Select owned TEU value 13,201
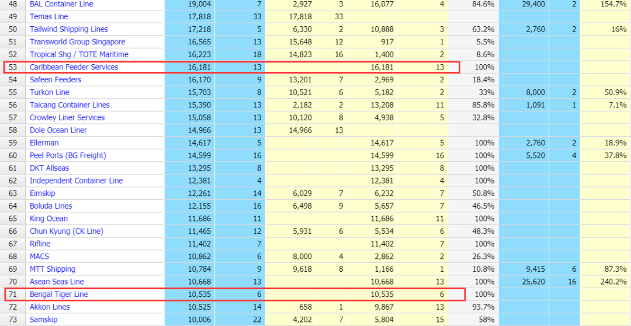The height and width of the screenshot is (326, 631). pos(301,79)
